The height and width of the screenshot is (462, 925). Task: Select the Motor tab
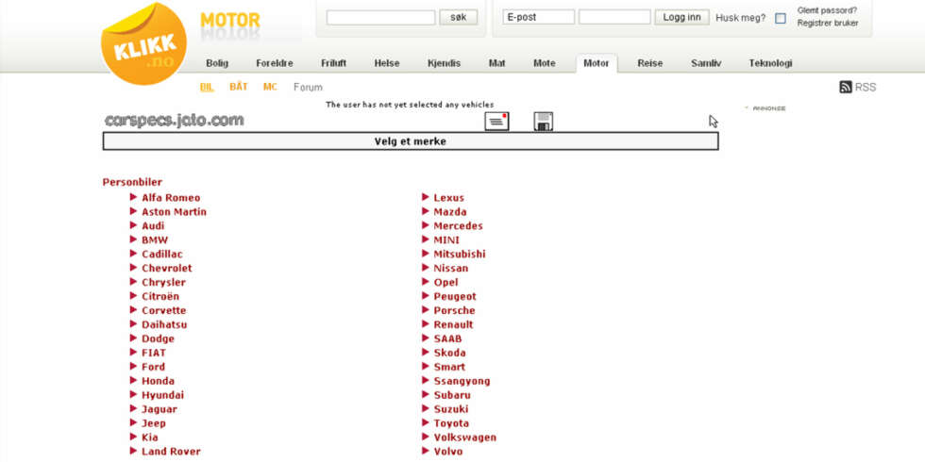597,63
